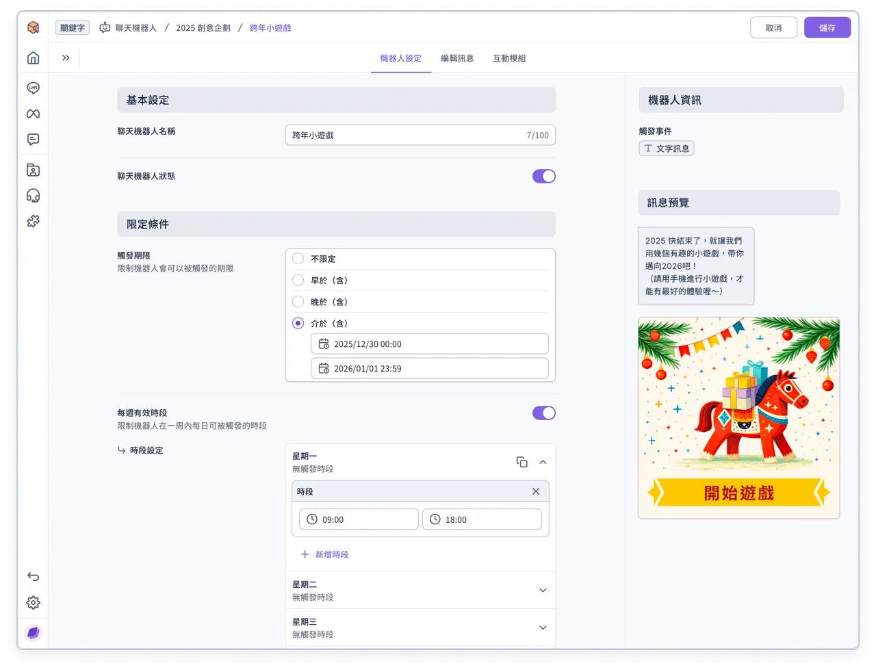The width and height of the screenshot is (876, 672).
Task: Open the LINE channel sidebar icon
Action: point(33,88)
